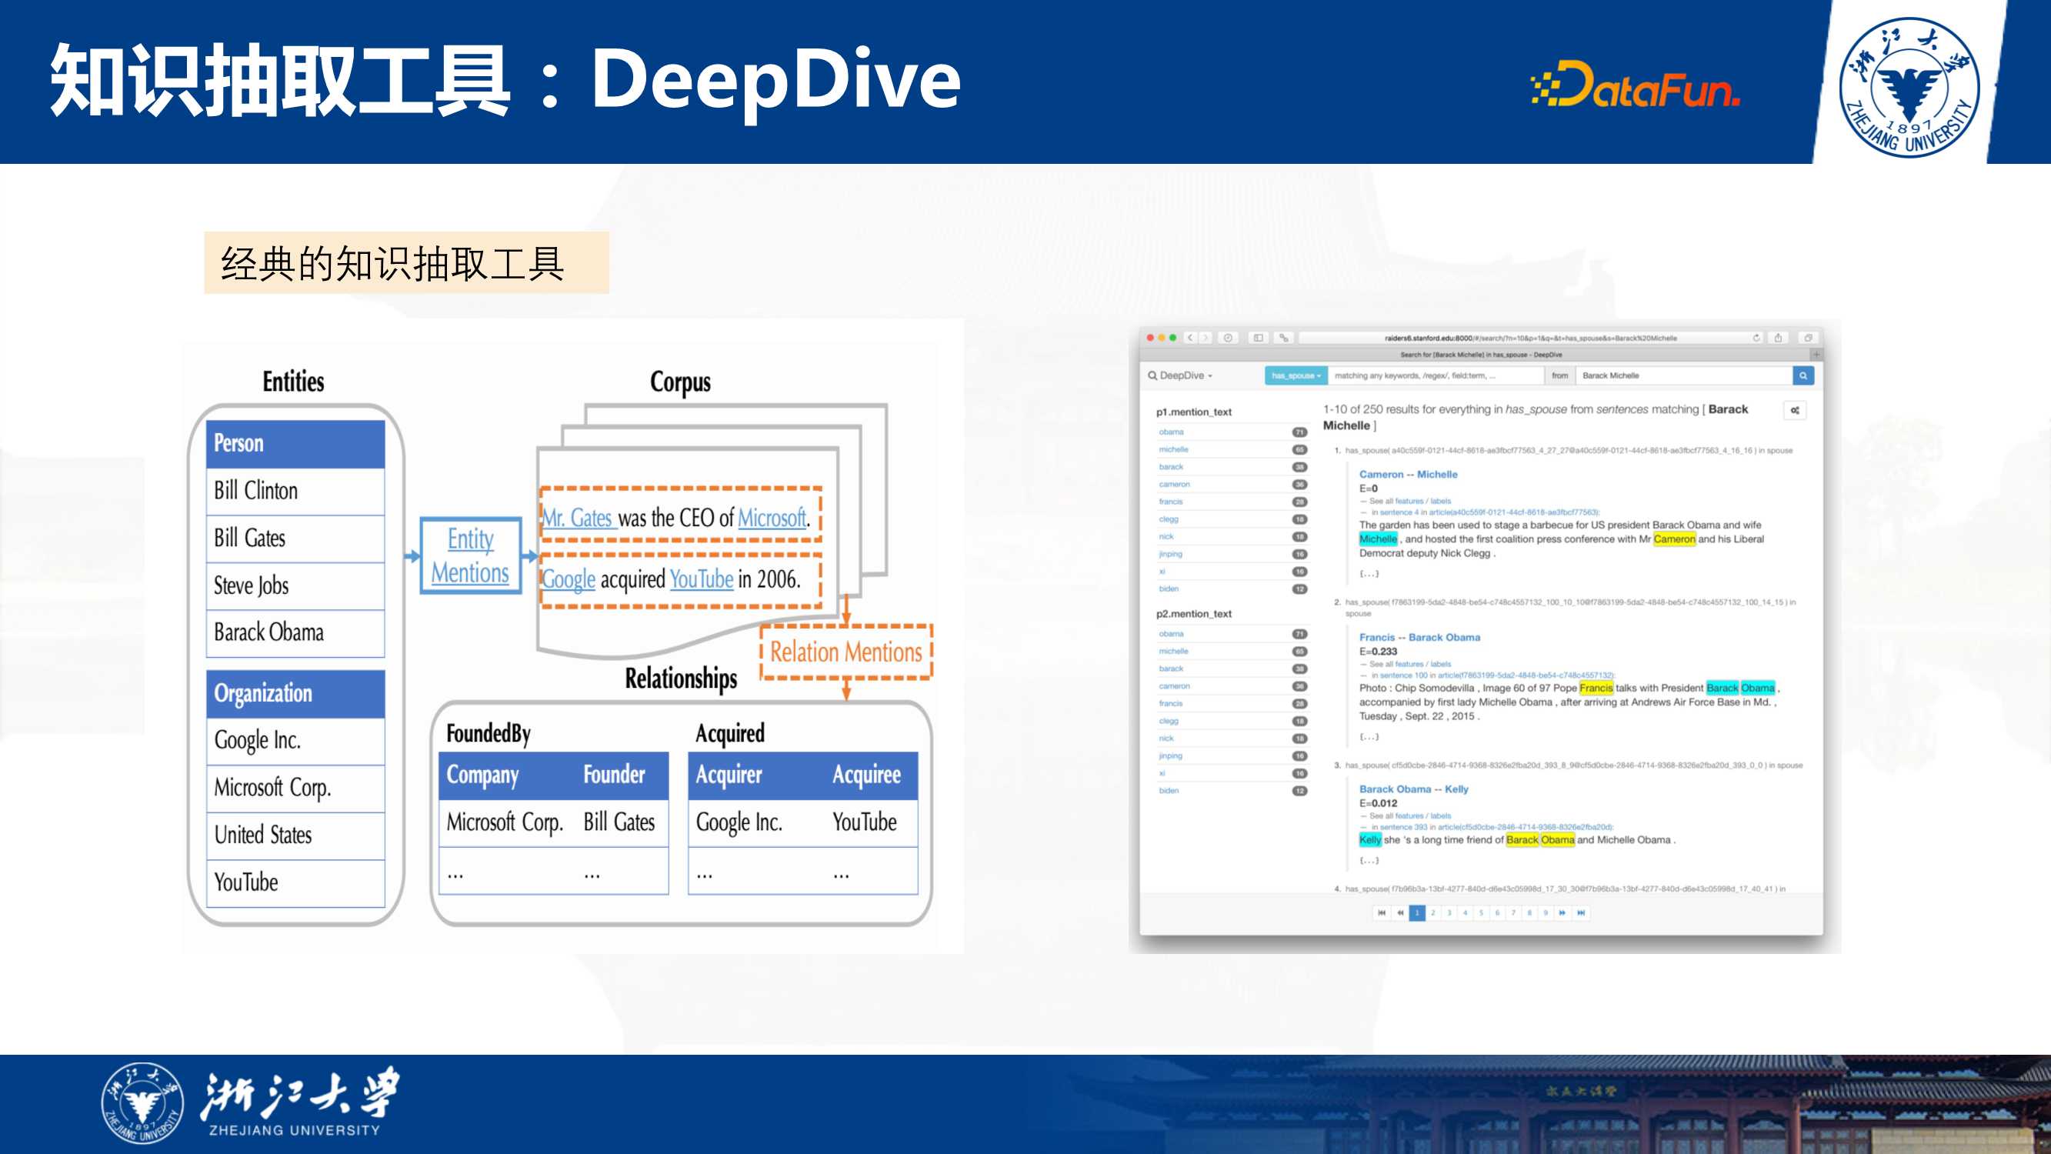Expand ellipsis under Francis -- Barack Obama result
This screenshot has width=2051, height=1154.
pos(1369,737)
